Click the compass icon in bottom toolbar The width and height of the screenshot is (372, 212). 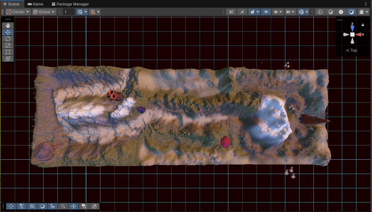click(x=94, y=206)
